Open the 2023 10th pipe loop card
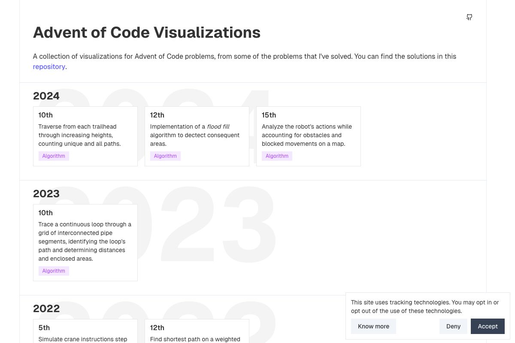The width and height of the screenshot is (515, 343). click(85, 241)
